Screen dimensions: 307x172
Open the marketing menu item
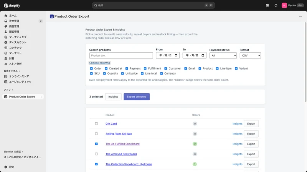click(23, 37)
